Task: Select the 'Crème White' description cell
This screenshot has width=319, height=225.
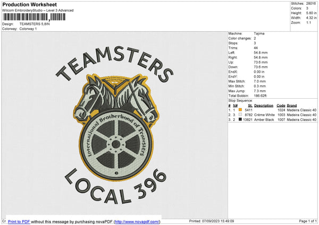Action: (264, 115)
